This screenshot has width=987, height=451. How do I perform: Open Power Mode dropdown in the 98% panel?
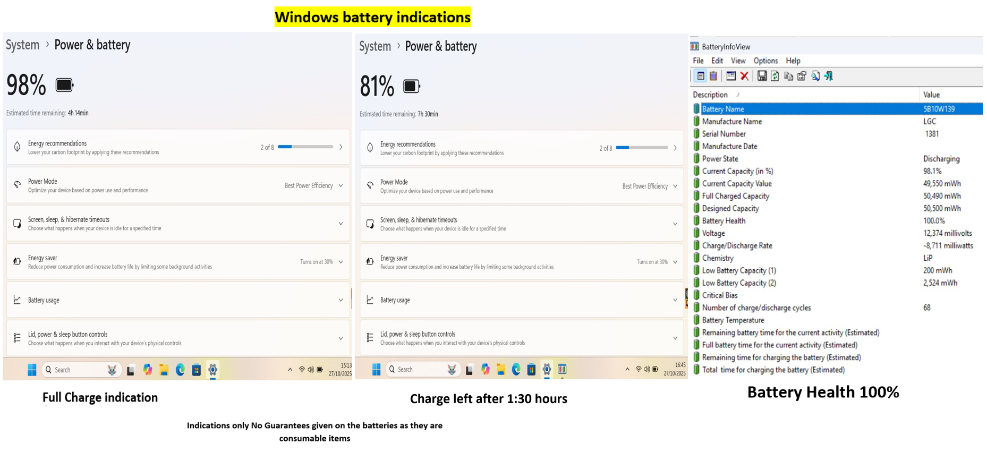point(313,185)
